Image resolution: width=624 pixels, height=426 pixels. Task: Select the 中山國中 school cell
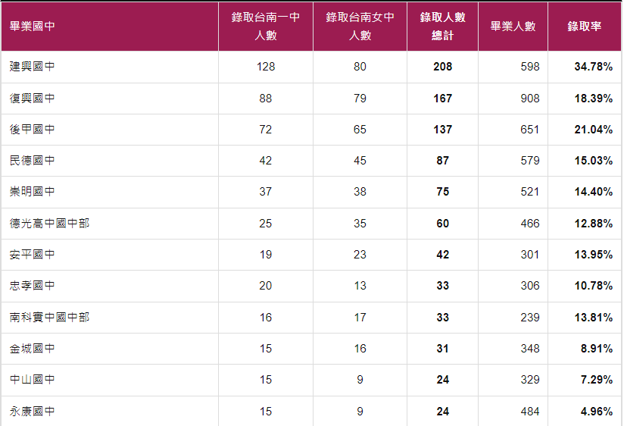pos(33,380)
